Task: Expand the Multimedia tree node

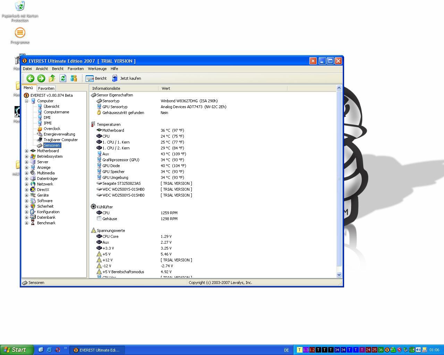Action: (x=26, y=173)
